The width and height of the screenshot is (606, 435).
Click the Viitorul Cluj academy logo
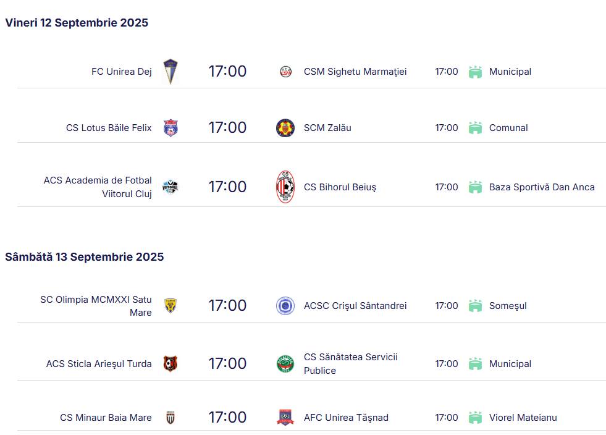[170, 187]
